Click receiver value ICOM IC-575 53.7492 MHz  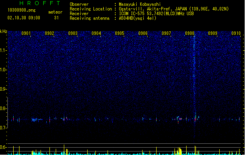point(156,14)
